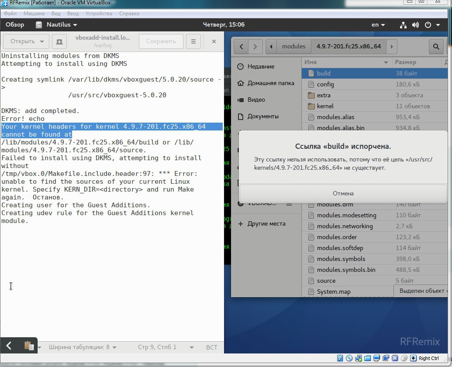The image size is (452, 367).
Task: Open the Файл menu in VirtualBox
Action: [10, 14]
